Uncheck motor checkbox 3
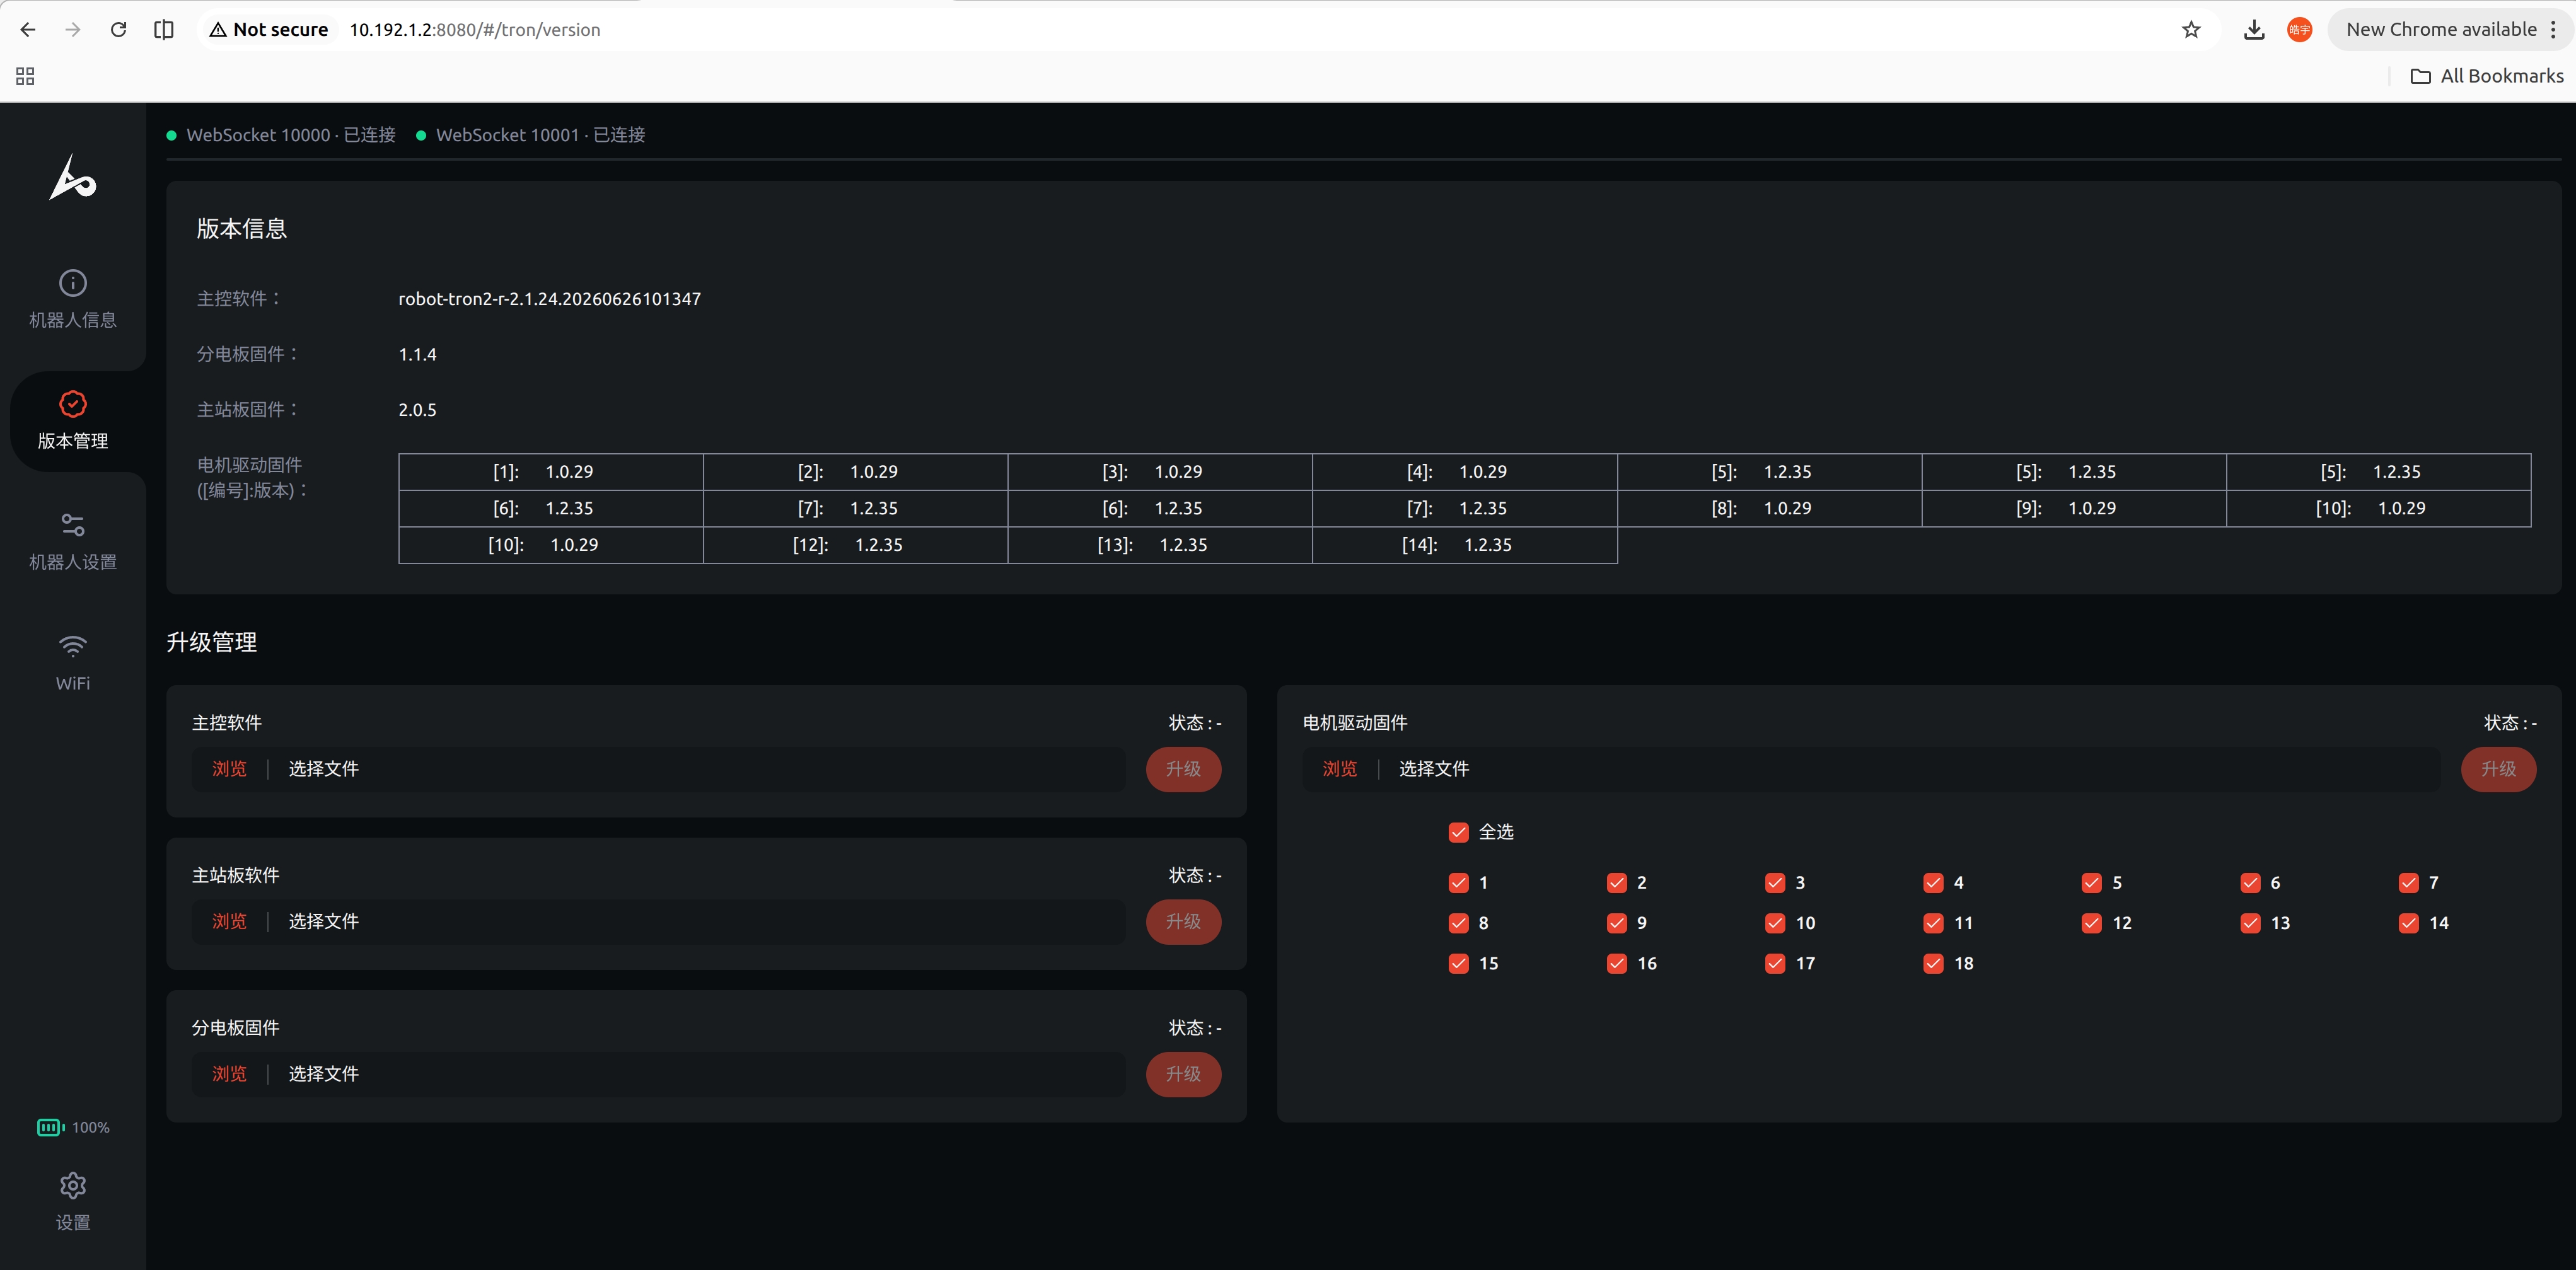The image size is (2576, 1270). [x=1775, y=883]
